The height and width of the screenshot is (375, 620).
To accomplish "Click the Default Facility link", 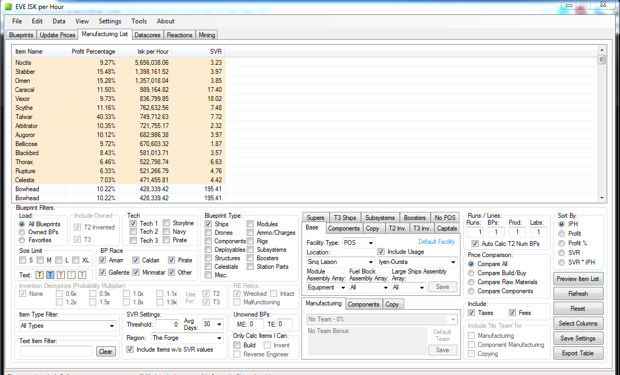I will (x=437, y=242).
